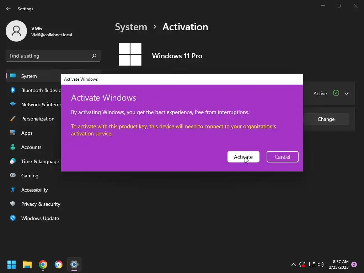
Task: Click the System monitor icon in sidebar
Action: [13, 76]
